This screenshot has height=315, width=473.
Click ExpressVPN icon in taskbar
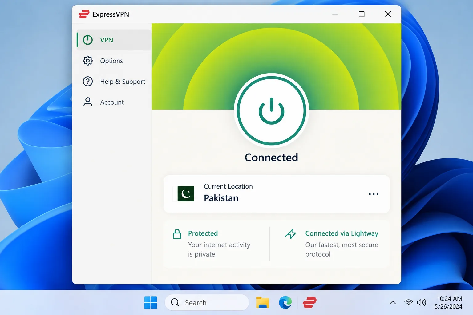(309, 302)
